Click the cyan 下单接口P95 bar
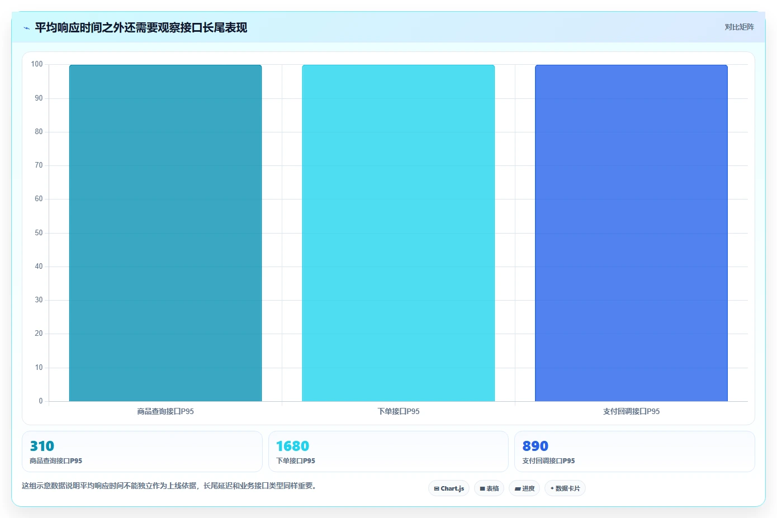777x518 pixels. 399,233
